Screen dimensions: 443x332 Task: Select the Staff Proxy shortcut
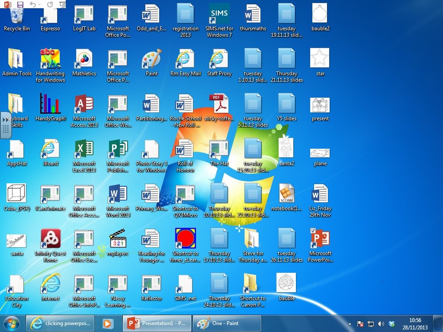[219, 59]
